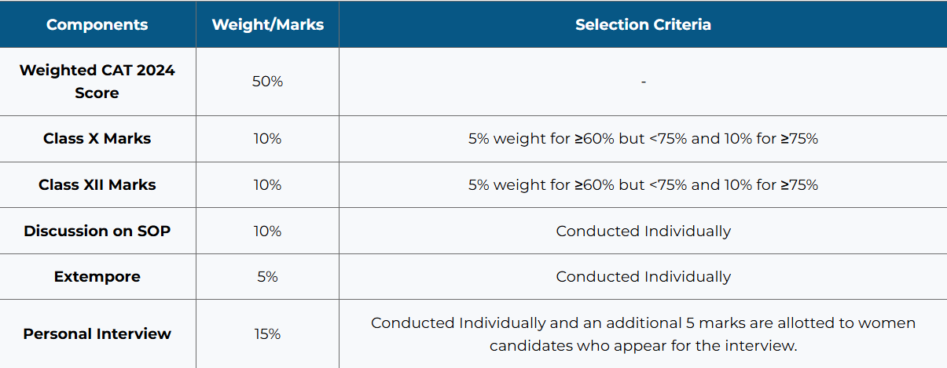The image size is (947, 368).
Task: Click the Extempore row label
Action: 97,277
